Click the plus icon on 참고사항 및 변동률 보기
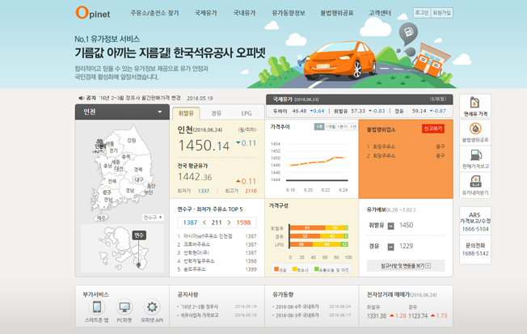The width and height of the screenshot is (527, 334). pyautogui.click(x=428, y=266)
